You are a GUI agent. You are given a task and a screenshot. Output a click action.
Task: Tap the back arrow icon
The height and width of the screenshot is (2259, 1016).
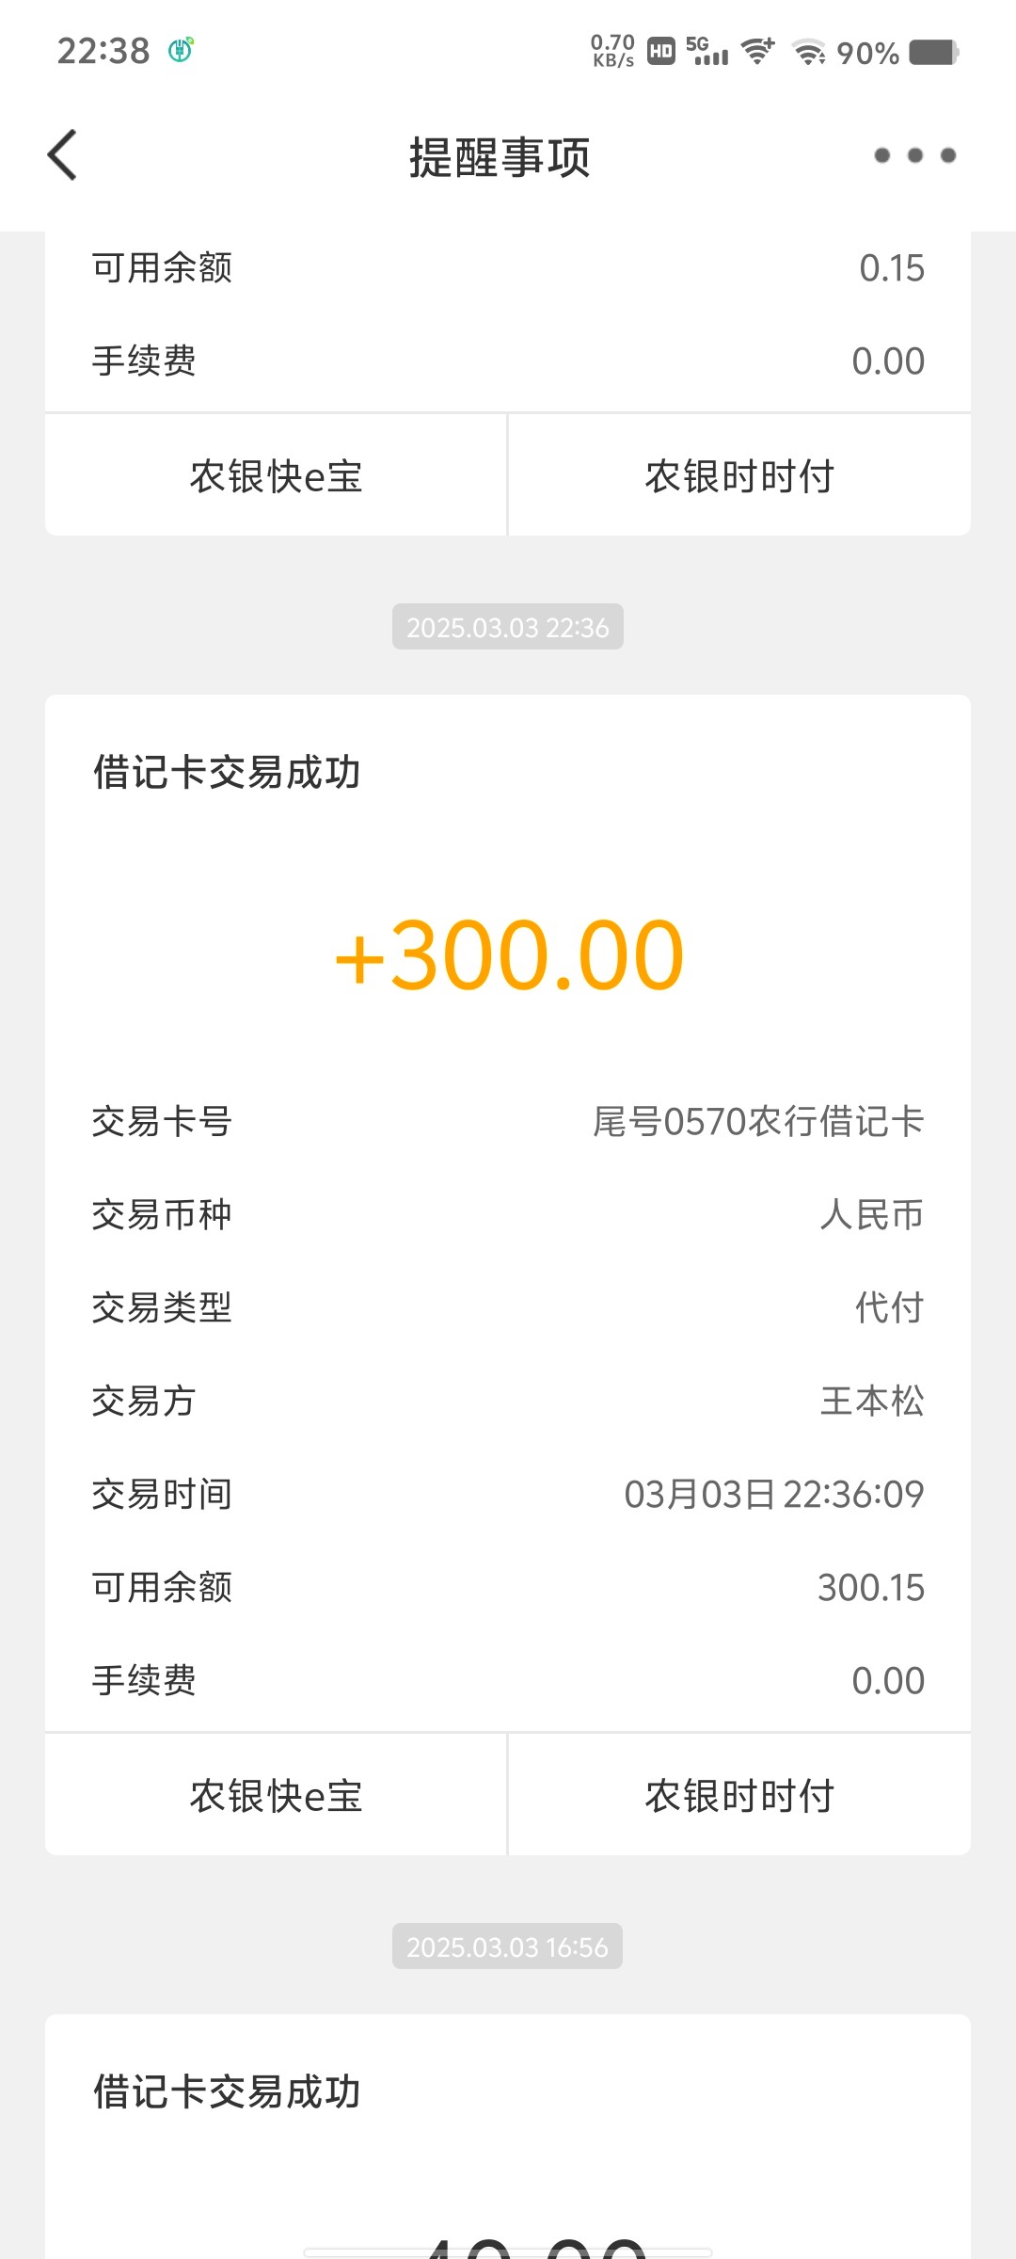point(63,155)
